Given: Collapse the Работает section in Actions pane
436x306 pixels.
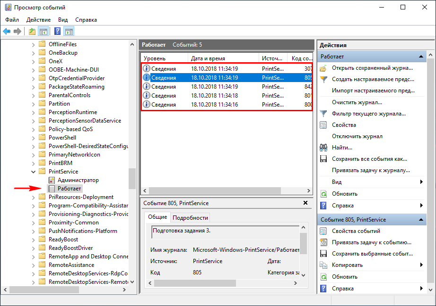Looking at the screenshot, I should click(420, 57).
